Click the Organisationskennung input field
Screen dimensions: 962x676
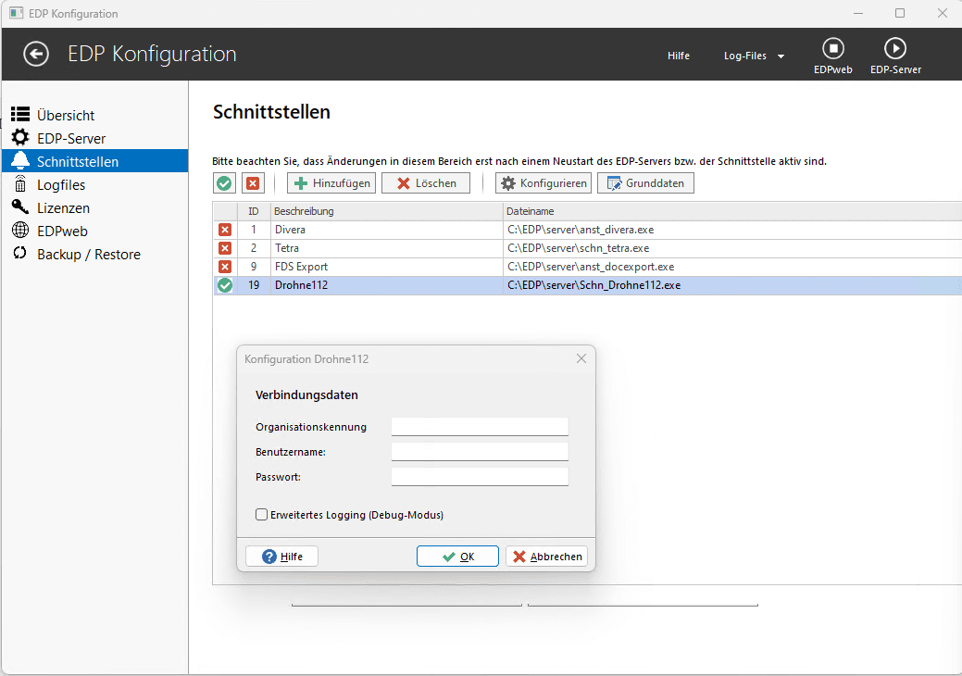[479, 427]
